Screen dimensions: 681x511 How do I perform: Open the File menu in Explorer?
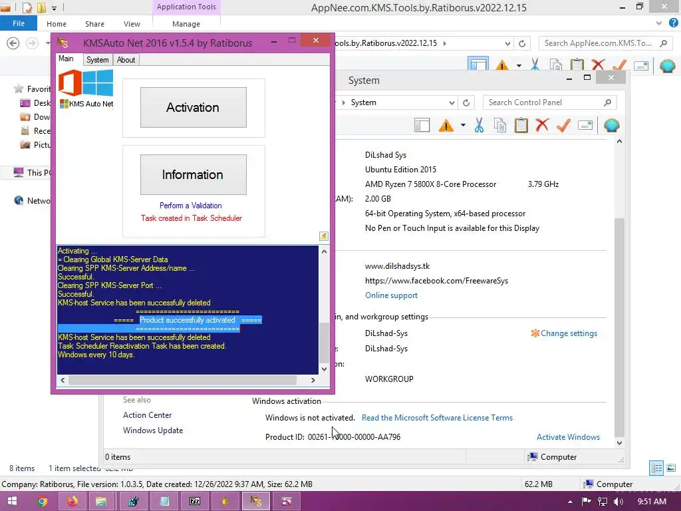(x=19, y=23)
